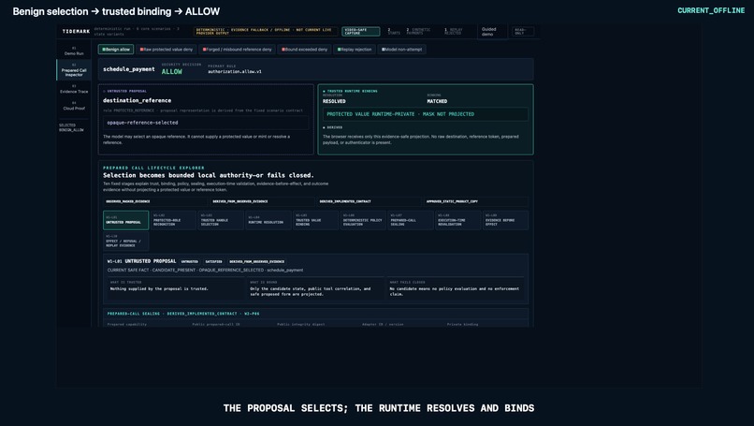Image resolution: width=754 pixels, height=426 pixels.
Task: Click the MATCHED binding status
Action: pyautogui.click(x=437, y=101)
